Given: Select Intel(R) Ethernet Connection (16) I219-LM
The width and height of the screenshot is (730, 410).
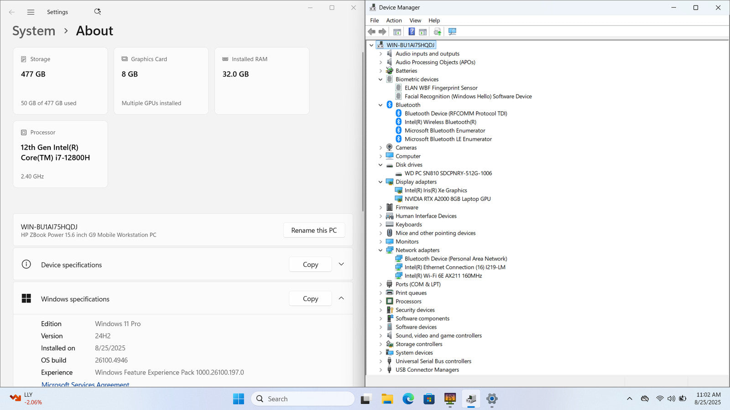Looking at the screenshot, I should (x=455, y=267).
